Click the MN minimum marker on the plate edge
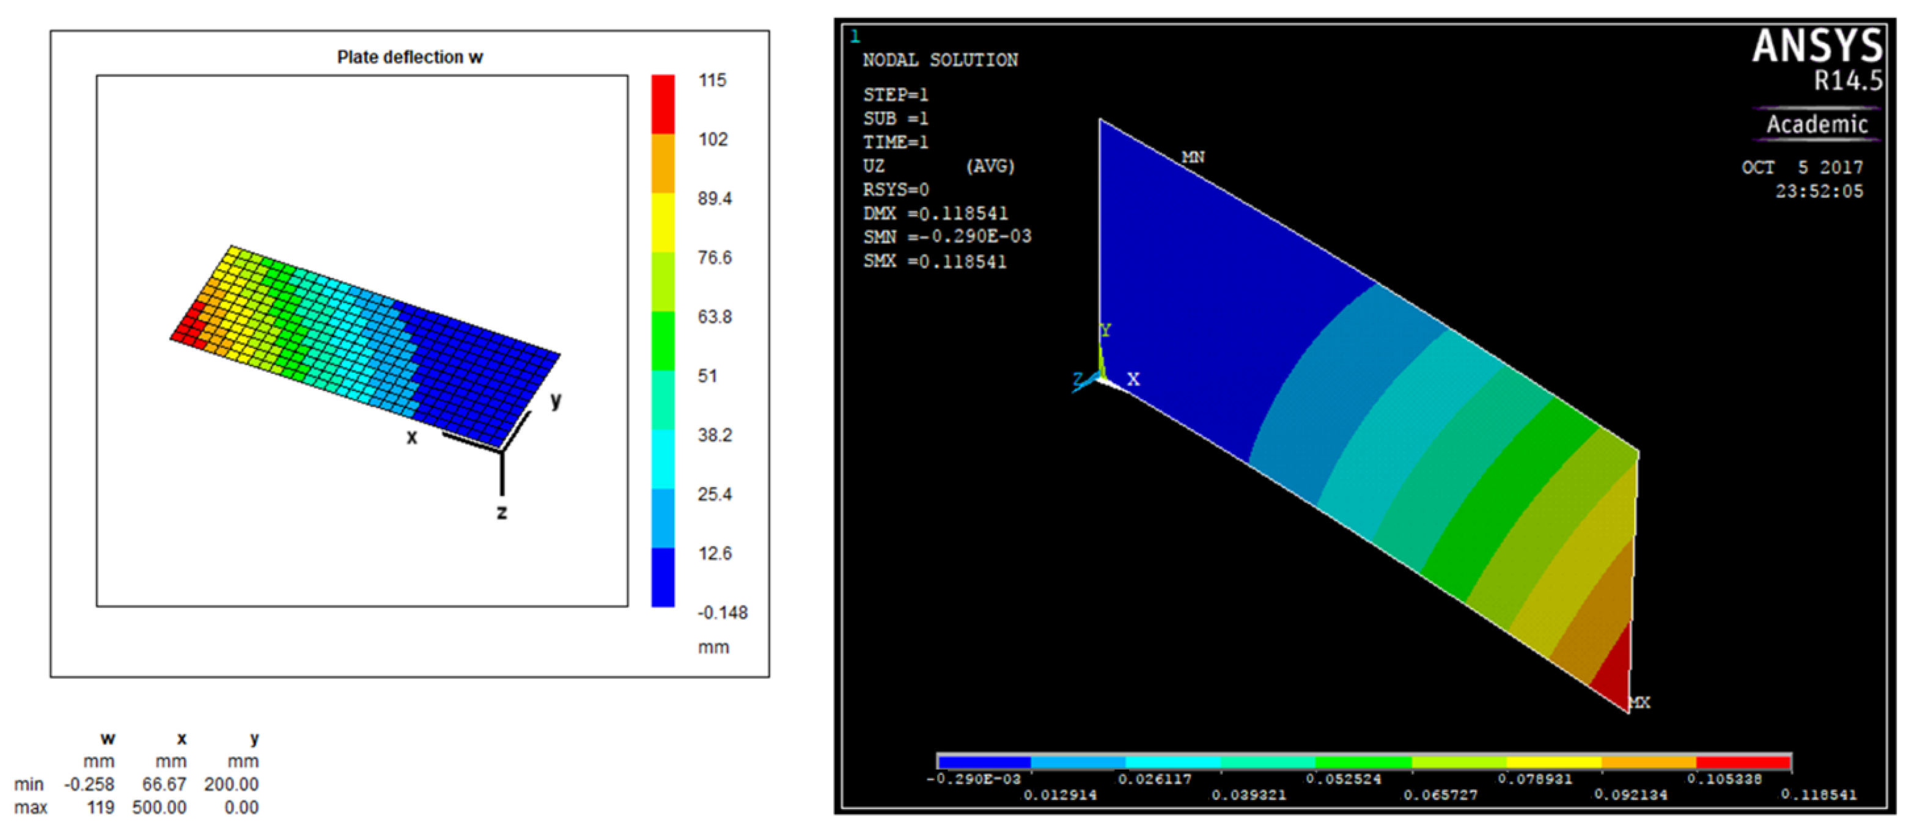1917x831 pixels. tap(1193, 157)
